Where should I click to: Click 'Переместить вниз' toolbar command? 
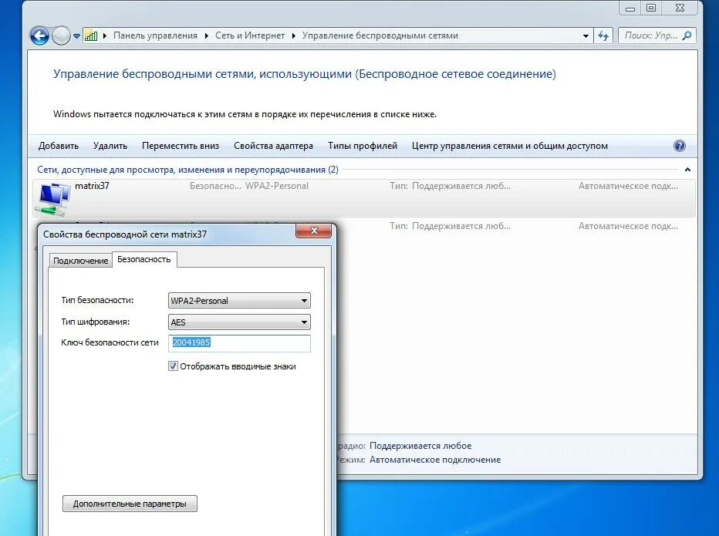[x=181, y=146]
